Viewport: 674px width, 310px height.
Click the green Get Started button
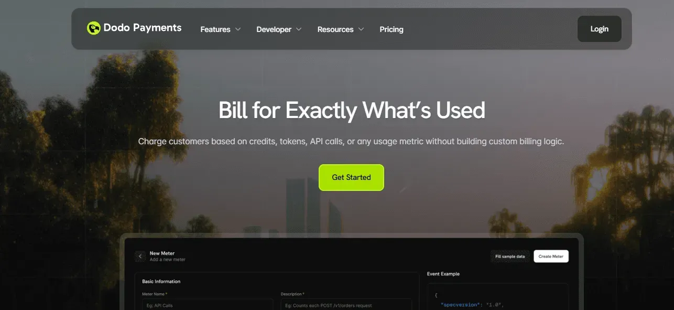pyautogui.click(x=351, y=177)
